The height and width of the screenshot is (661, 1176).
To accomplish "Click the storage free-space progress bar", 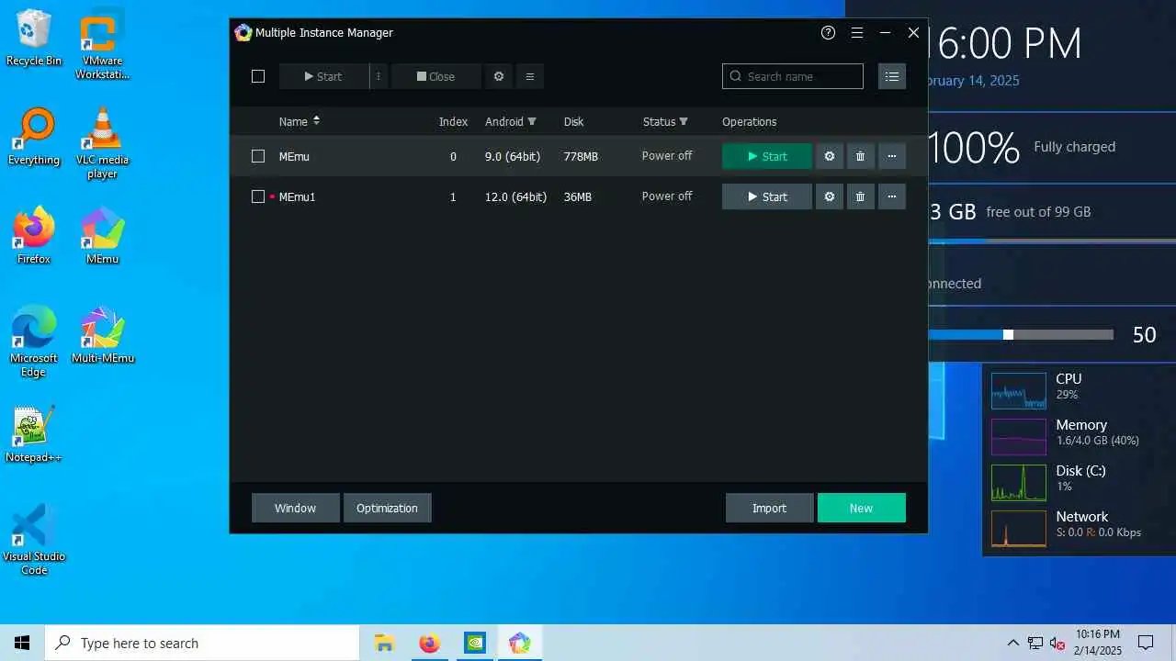I will pyautogui.click(x=1052, y=241).
